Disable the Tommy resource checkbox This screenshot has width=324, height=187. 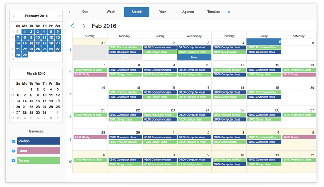click(x=13, y=161)
